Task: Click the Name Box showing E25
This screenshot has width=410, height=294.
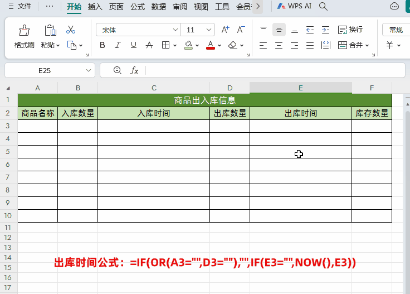Action: [x=45, y=70]
